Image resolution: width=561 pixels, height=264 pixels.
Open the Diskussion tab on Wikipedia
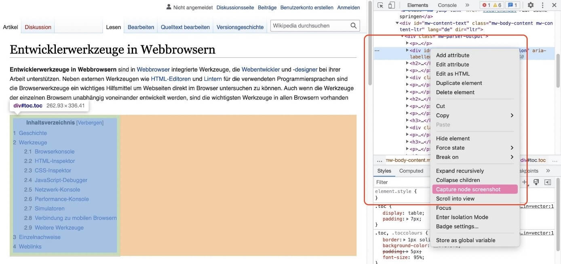click(38, 27)
